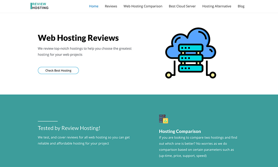
Task: Click the Hosting Comparison heading
Action: click(x=180, y=131)
